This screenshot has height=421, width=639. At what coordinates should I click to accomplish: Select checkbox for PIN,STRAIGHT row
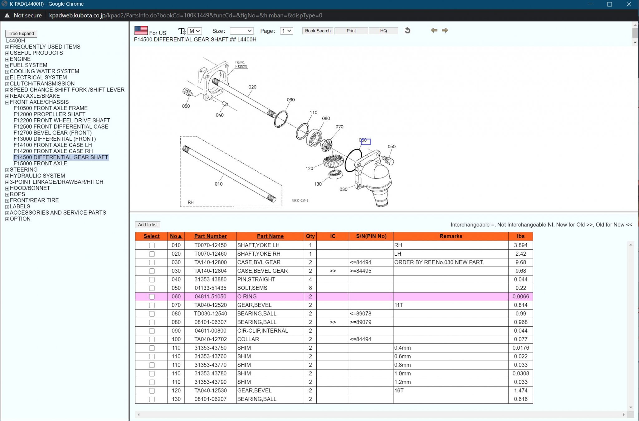[x=152, y=280]
